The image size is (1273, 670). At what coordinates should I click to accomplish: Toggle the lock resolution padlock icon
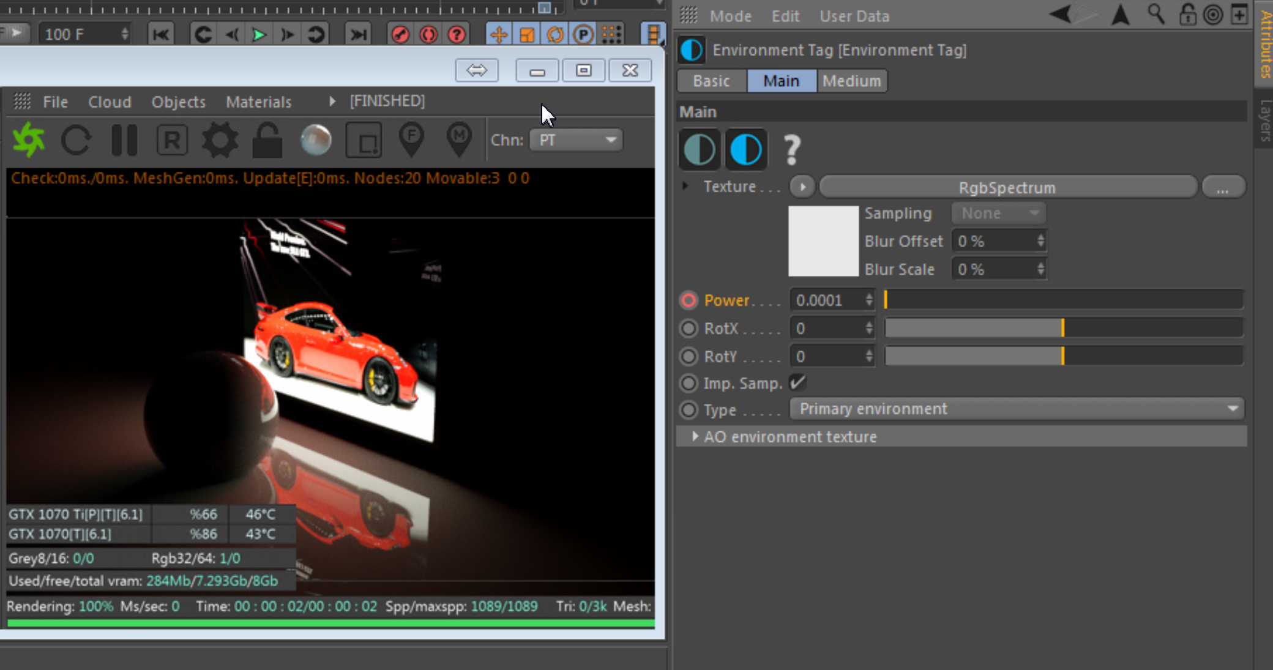(267, 140)
